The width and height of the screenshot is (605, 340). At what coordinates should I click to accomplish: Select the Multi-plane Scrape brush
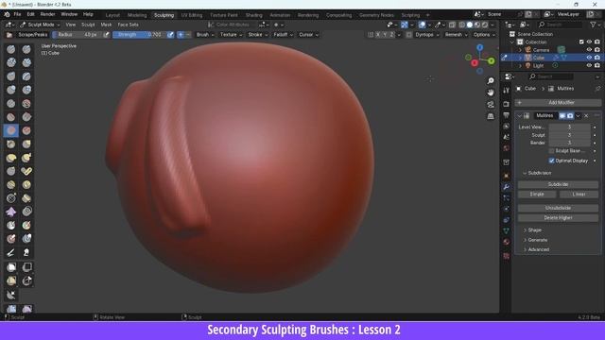(x=26, y=130)
